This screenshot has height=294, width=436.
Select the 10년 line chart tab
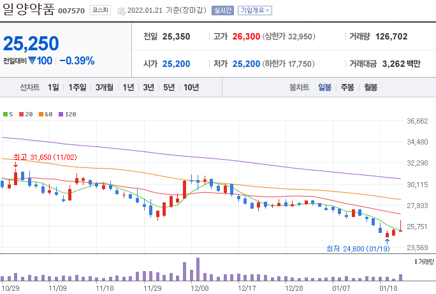point(191,87)
